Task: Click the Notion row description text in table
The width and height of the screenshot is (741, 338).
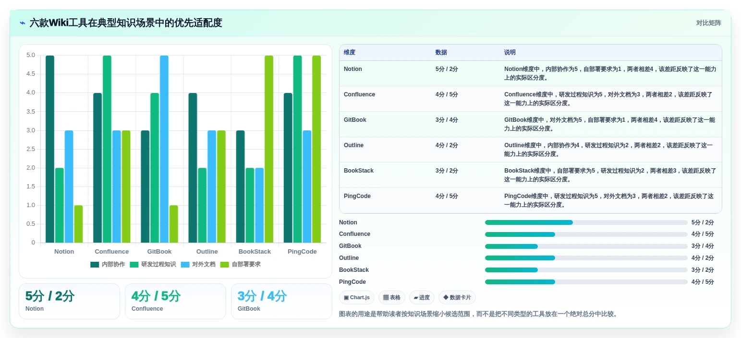Action: [610, 73]
